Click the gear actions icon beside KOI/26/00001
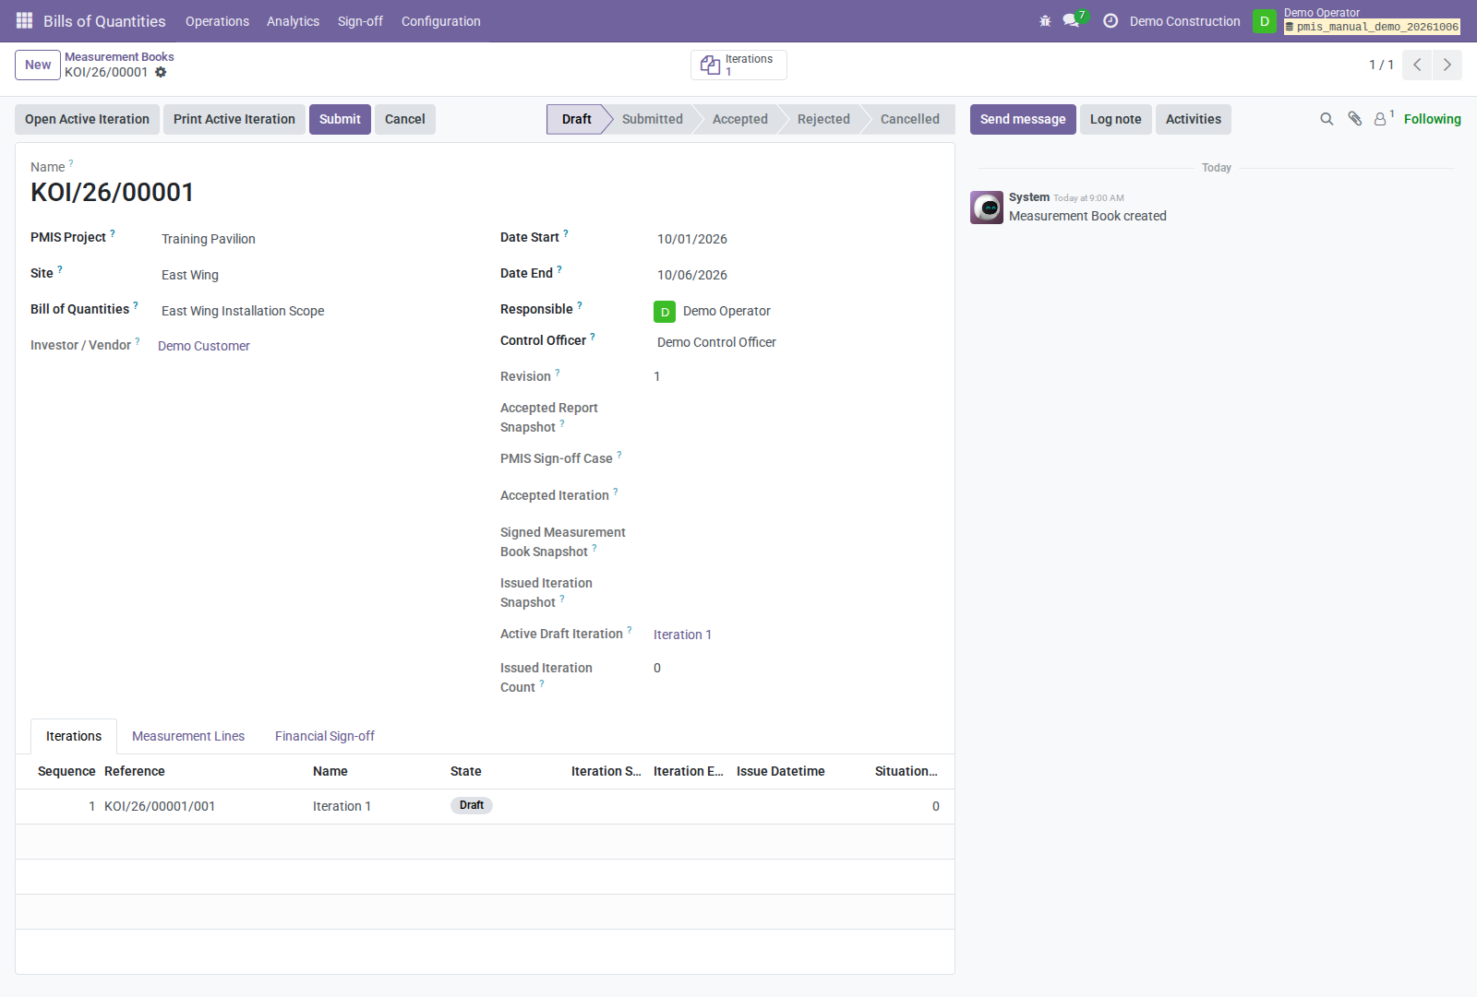1477x997 pixels. pos(161,72)
